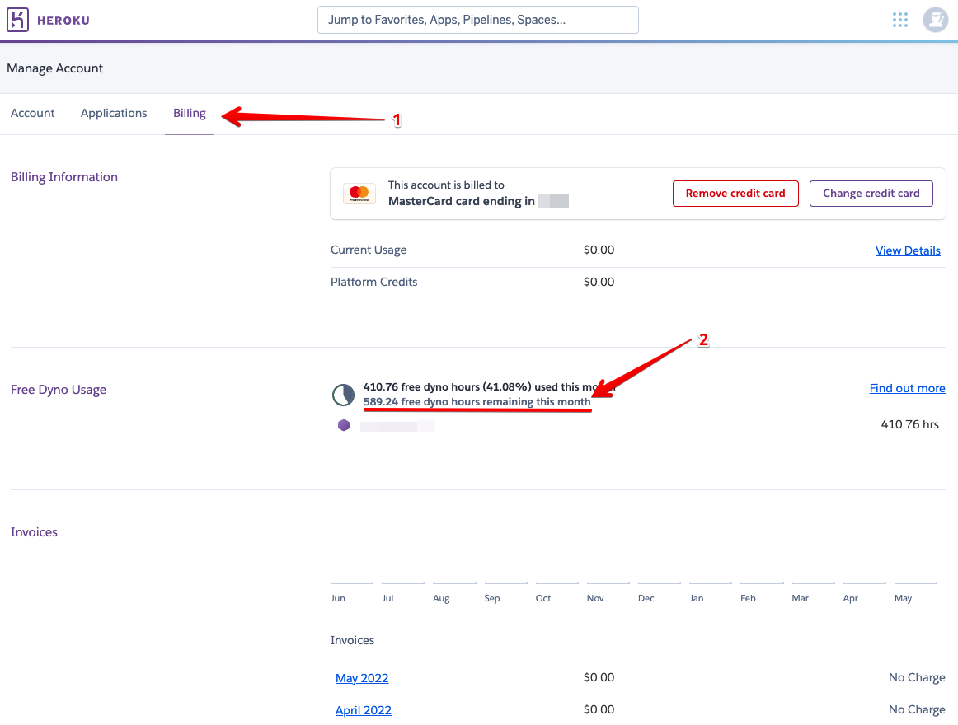The height and width of the screenshot is (725, 958).
Task: Click the Oct month on invoice chart
Action: (x=543, y=599)
